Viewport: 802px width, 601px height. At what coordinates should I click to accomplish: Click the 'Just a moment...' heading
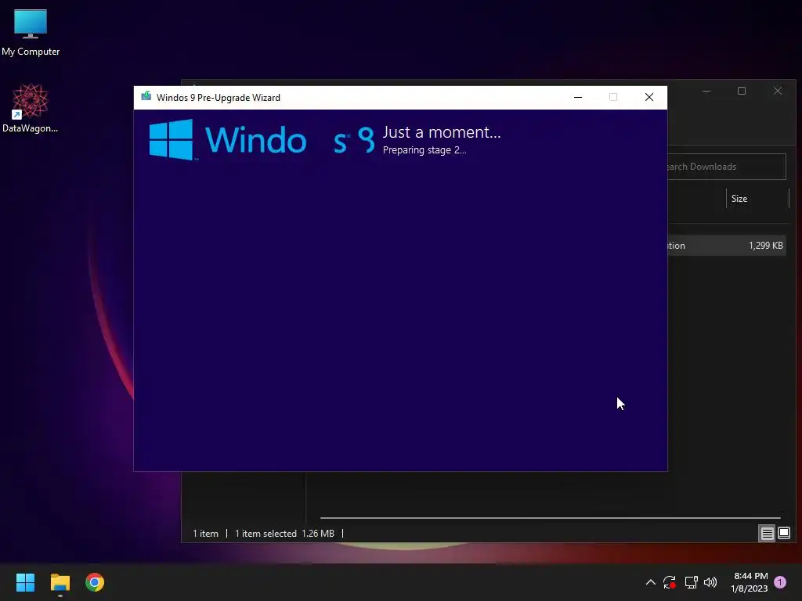pyautogui.click(x=442, y=132)
